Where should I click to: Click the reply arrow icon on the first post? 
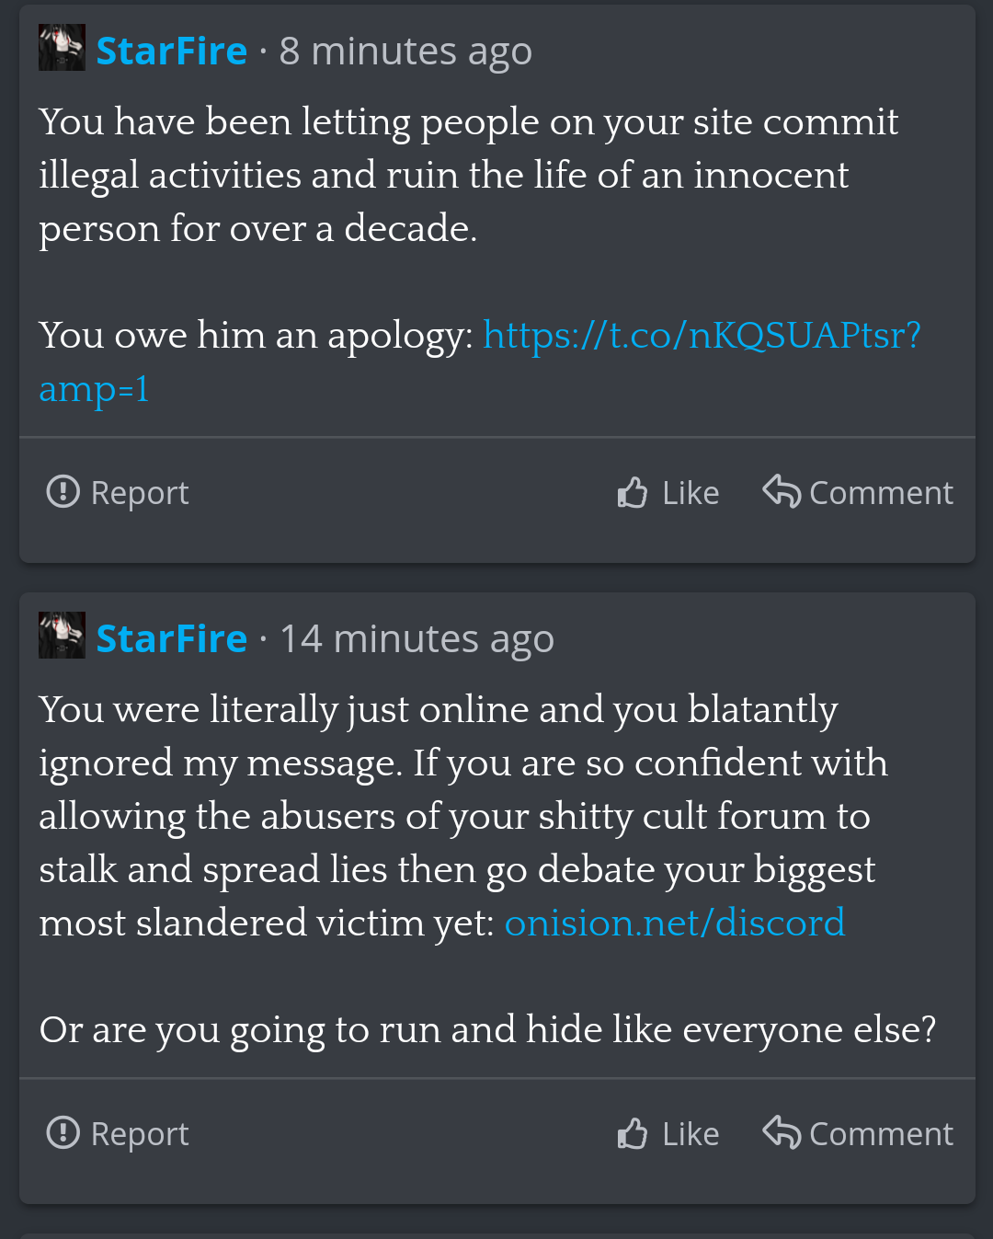click(782, 491)
